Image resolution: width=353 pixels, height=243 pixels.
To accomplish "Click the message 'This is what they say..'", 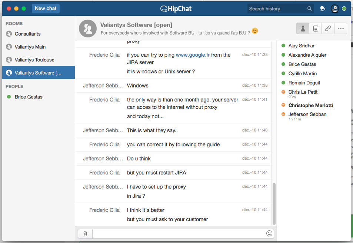I will (x=152, y=130).
